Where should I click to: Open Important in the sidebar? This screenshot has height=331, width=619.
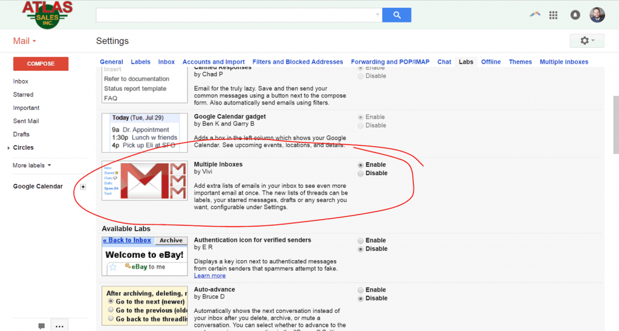(26, 108)
